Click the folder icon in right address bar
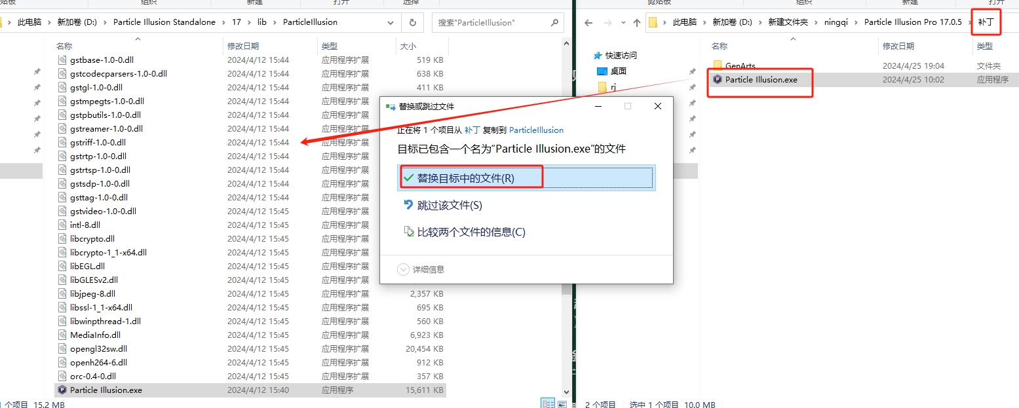 click(x=653, y=22)
